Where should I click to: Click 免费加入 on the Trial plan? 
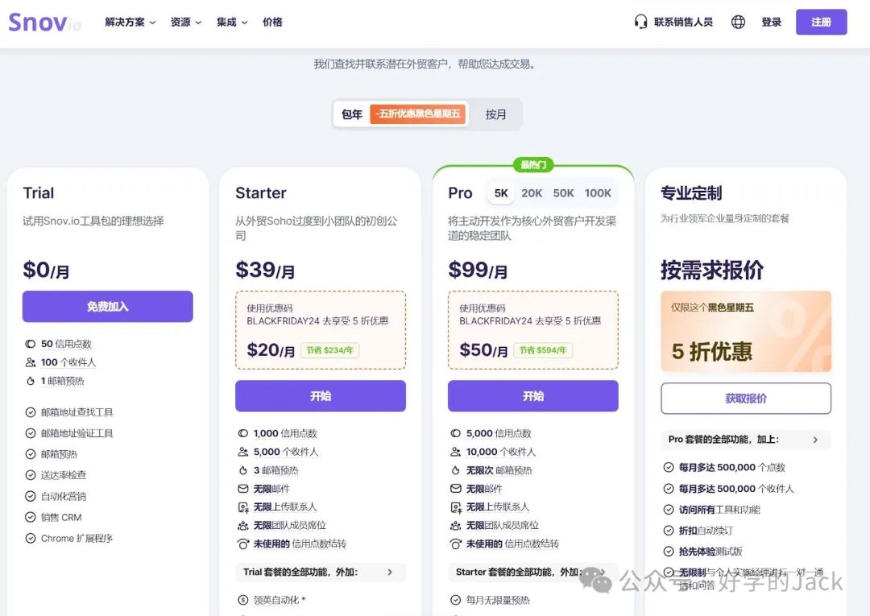[108, 306]
